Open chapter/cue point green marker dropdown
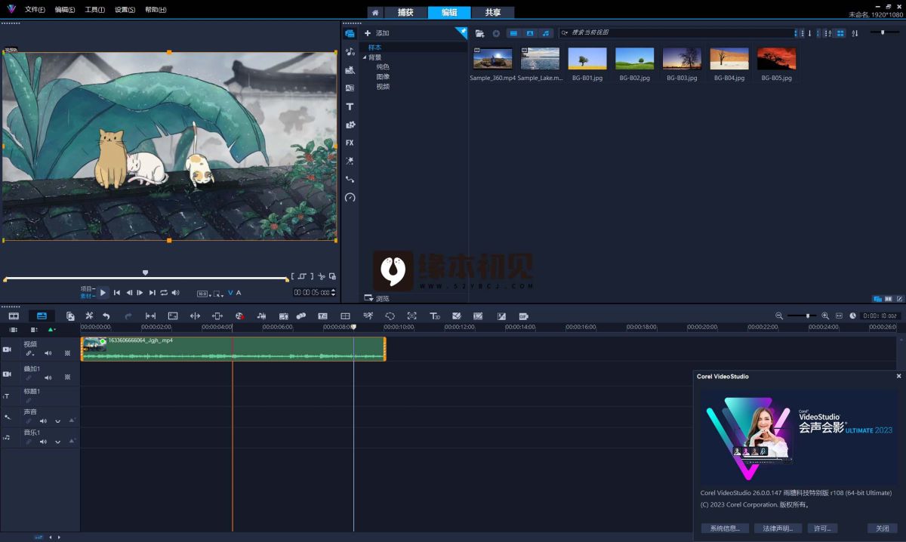 pyautogui.click(x=51, y=330)
